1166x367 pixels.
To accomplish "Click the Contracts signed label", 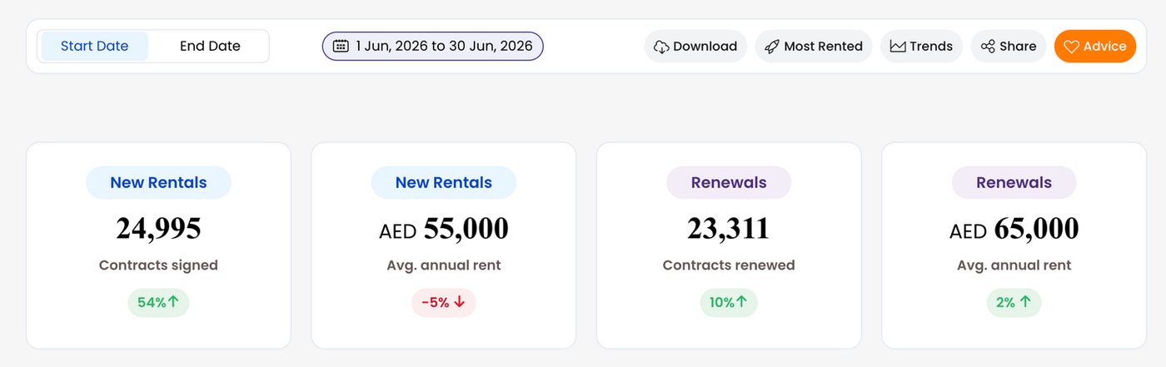I will (158, 265).
